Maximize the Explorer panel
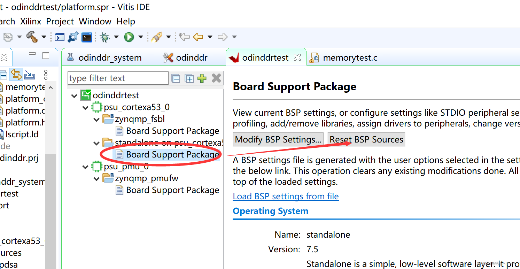Viewport: 520px width, 269px height. (46, 55)
